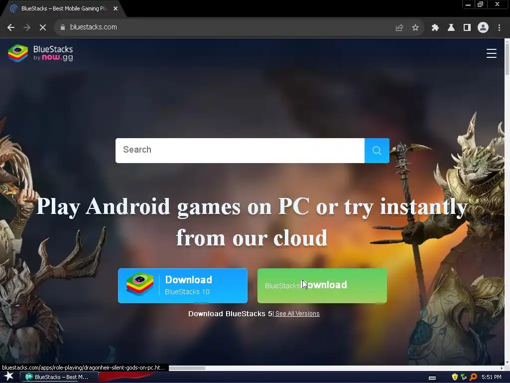Screen dimensions: 510x383
Task: View site security lock icon
Action: coord(62,27)
